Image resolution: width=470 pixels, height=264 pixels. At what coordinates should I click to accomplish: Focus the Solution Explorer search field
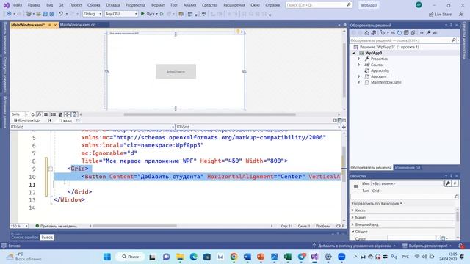(x=401, y=40)
